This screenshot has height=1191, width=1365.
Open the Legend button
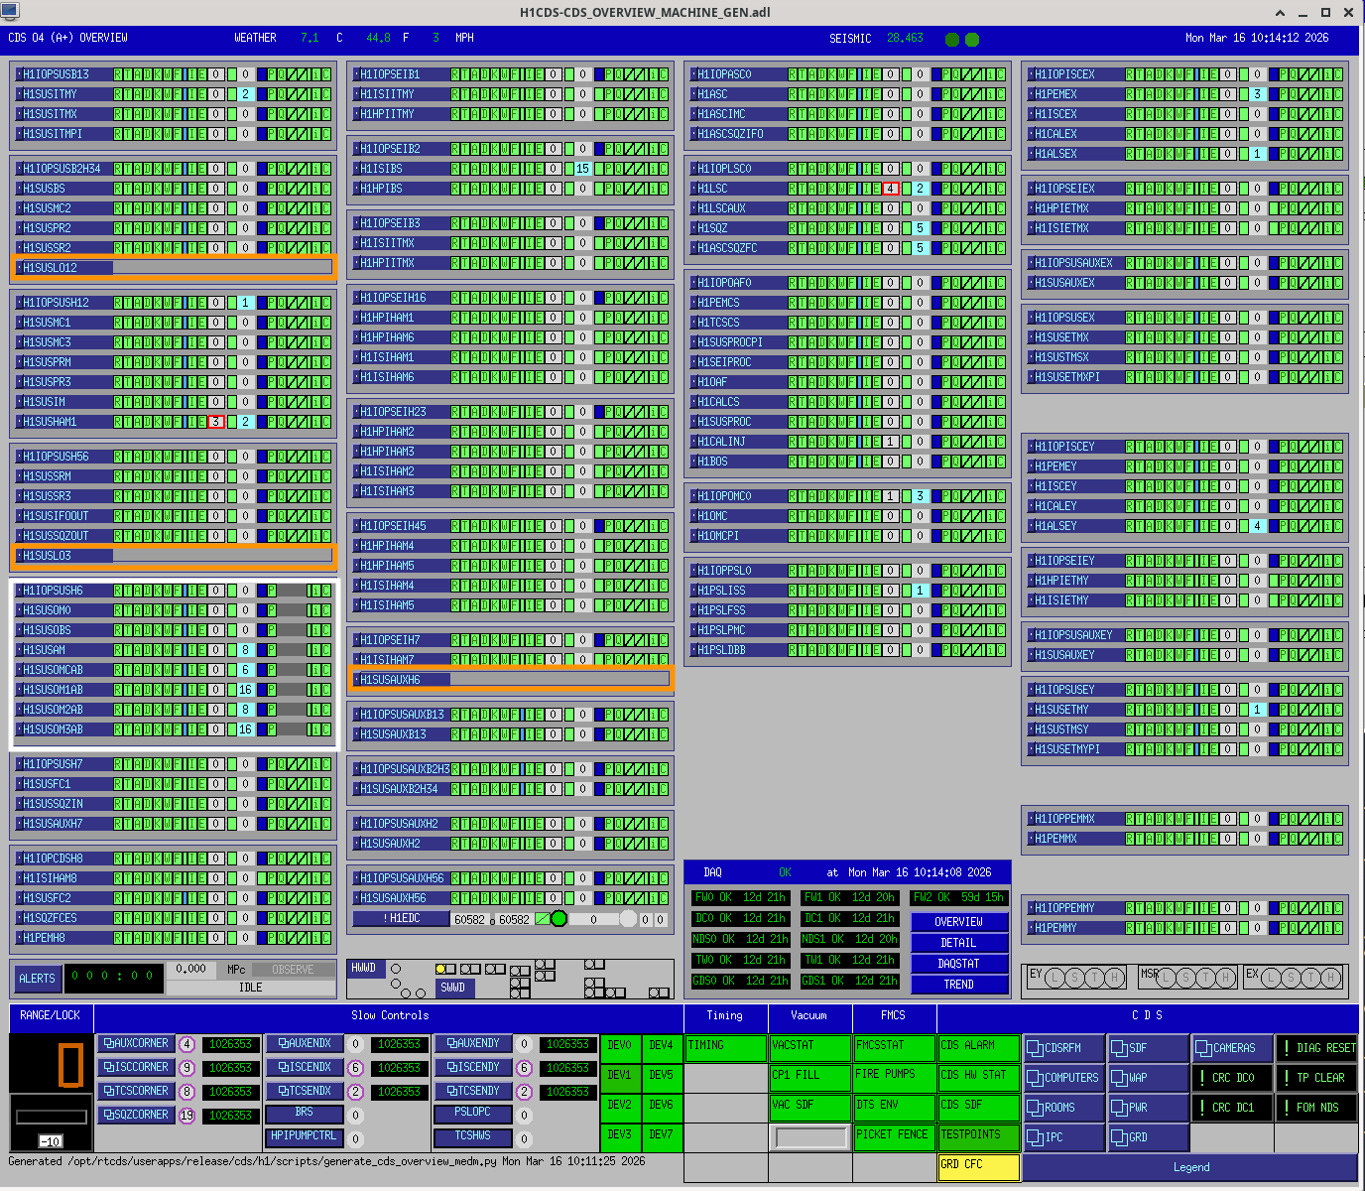tap(1190, 1167)
